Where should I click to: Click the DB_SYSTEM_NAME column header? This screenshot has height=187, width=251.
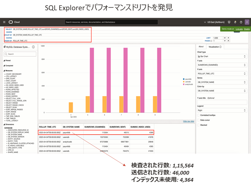(71, 127)
